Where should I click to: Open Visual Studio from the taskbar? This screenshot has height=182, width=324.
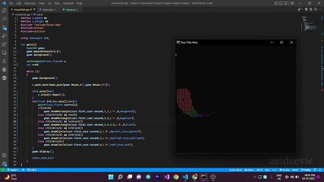tap(167, 177)
